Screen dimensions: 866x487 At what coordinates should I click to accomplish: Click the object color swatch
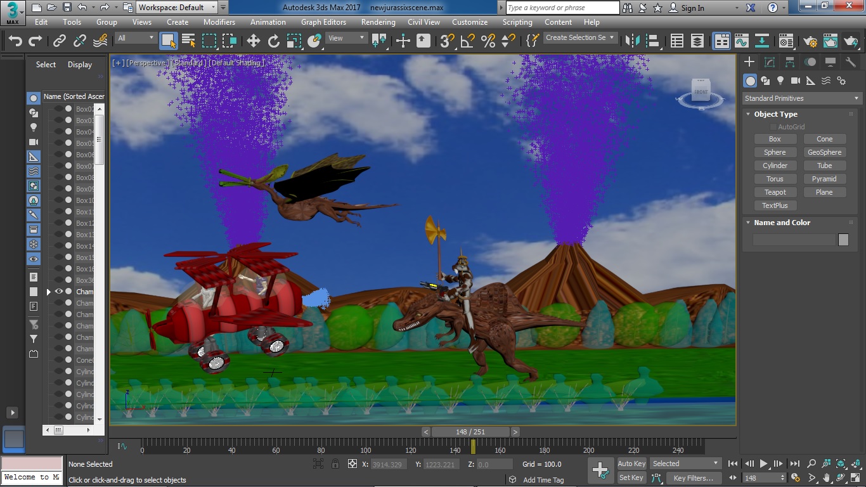pyautogui.click(x=843, y=240)
